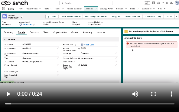
Task: Switch to the Contacts record tab
Action: pyautogui.click(x=34, y=32)
